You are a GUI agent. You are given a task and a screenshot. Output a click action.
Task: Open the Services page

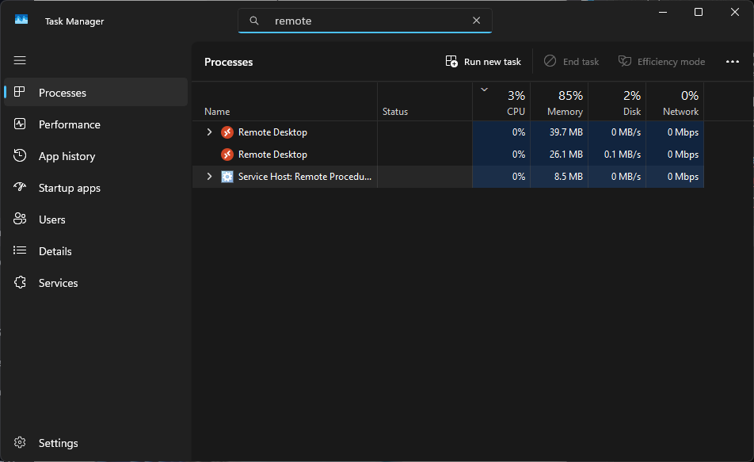click(x=58, y=283)
